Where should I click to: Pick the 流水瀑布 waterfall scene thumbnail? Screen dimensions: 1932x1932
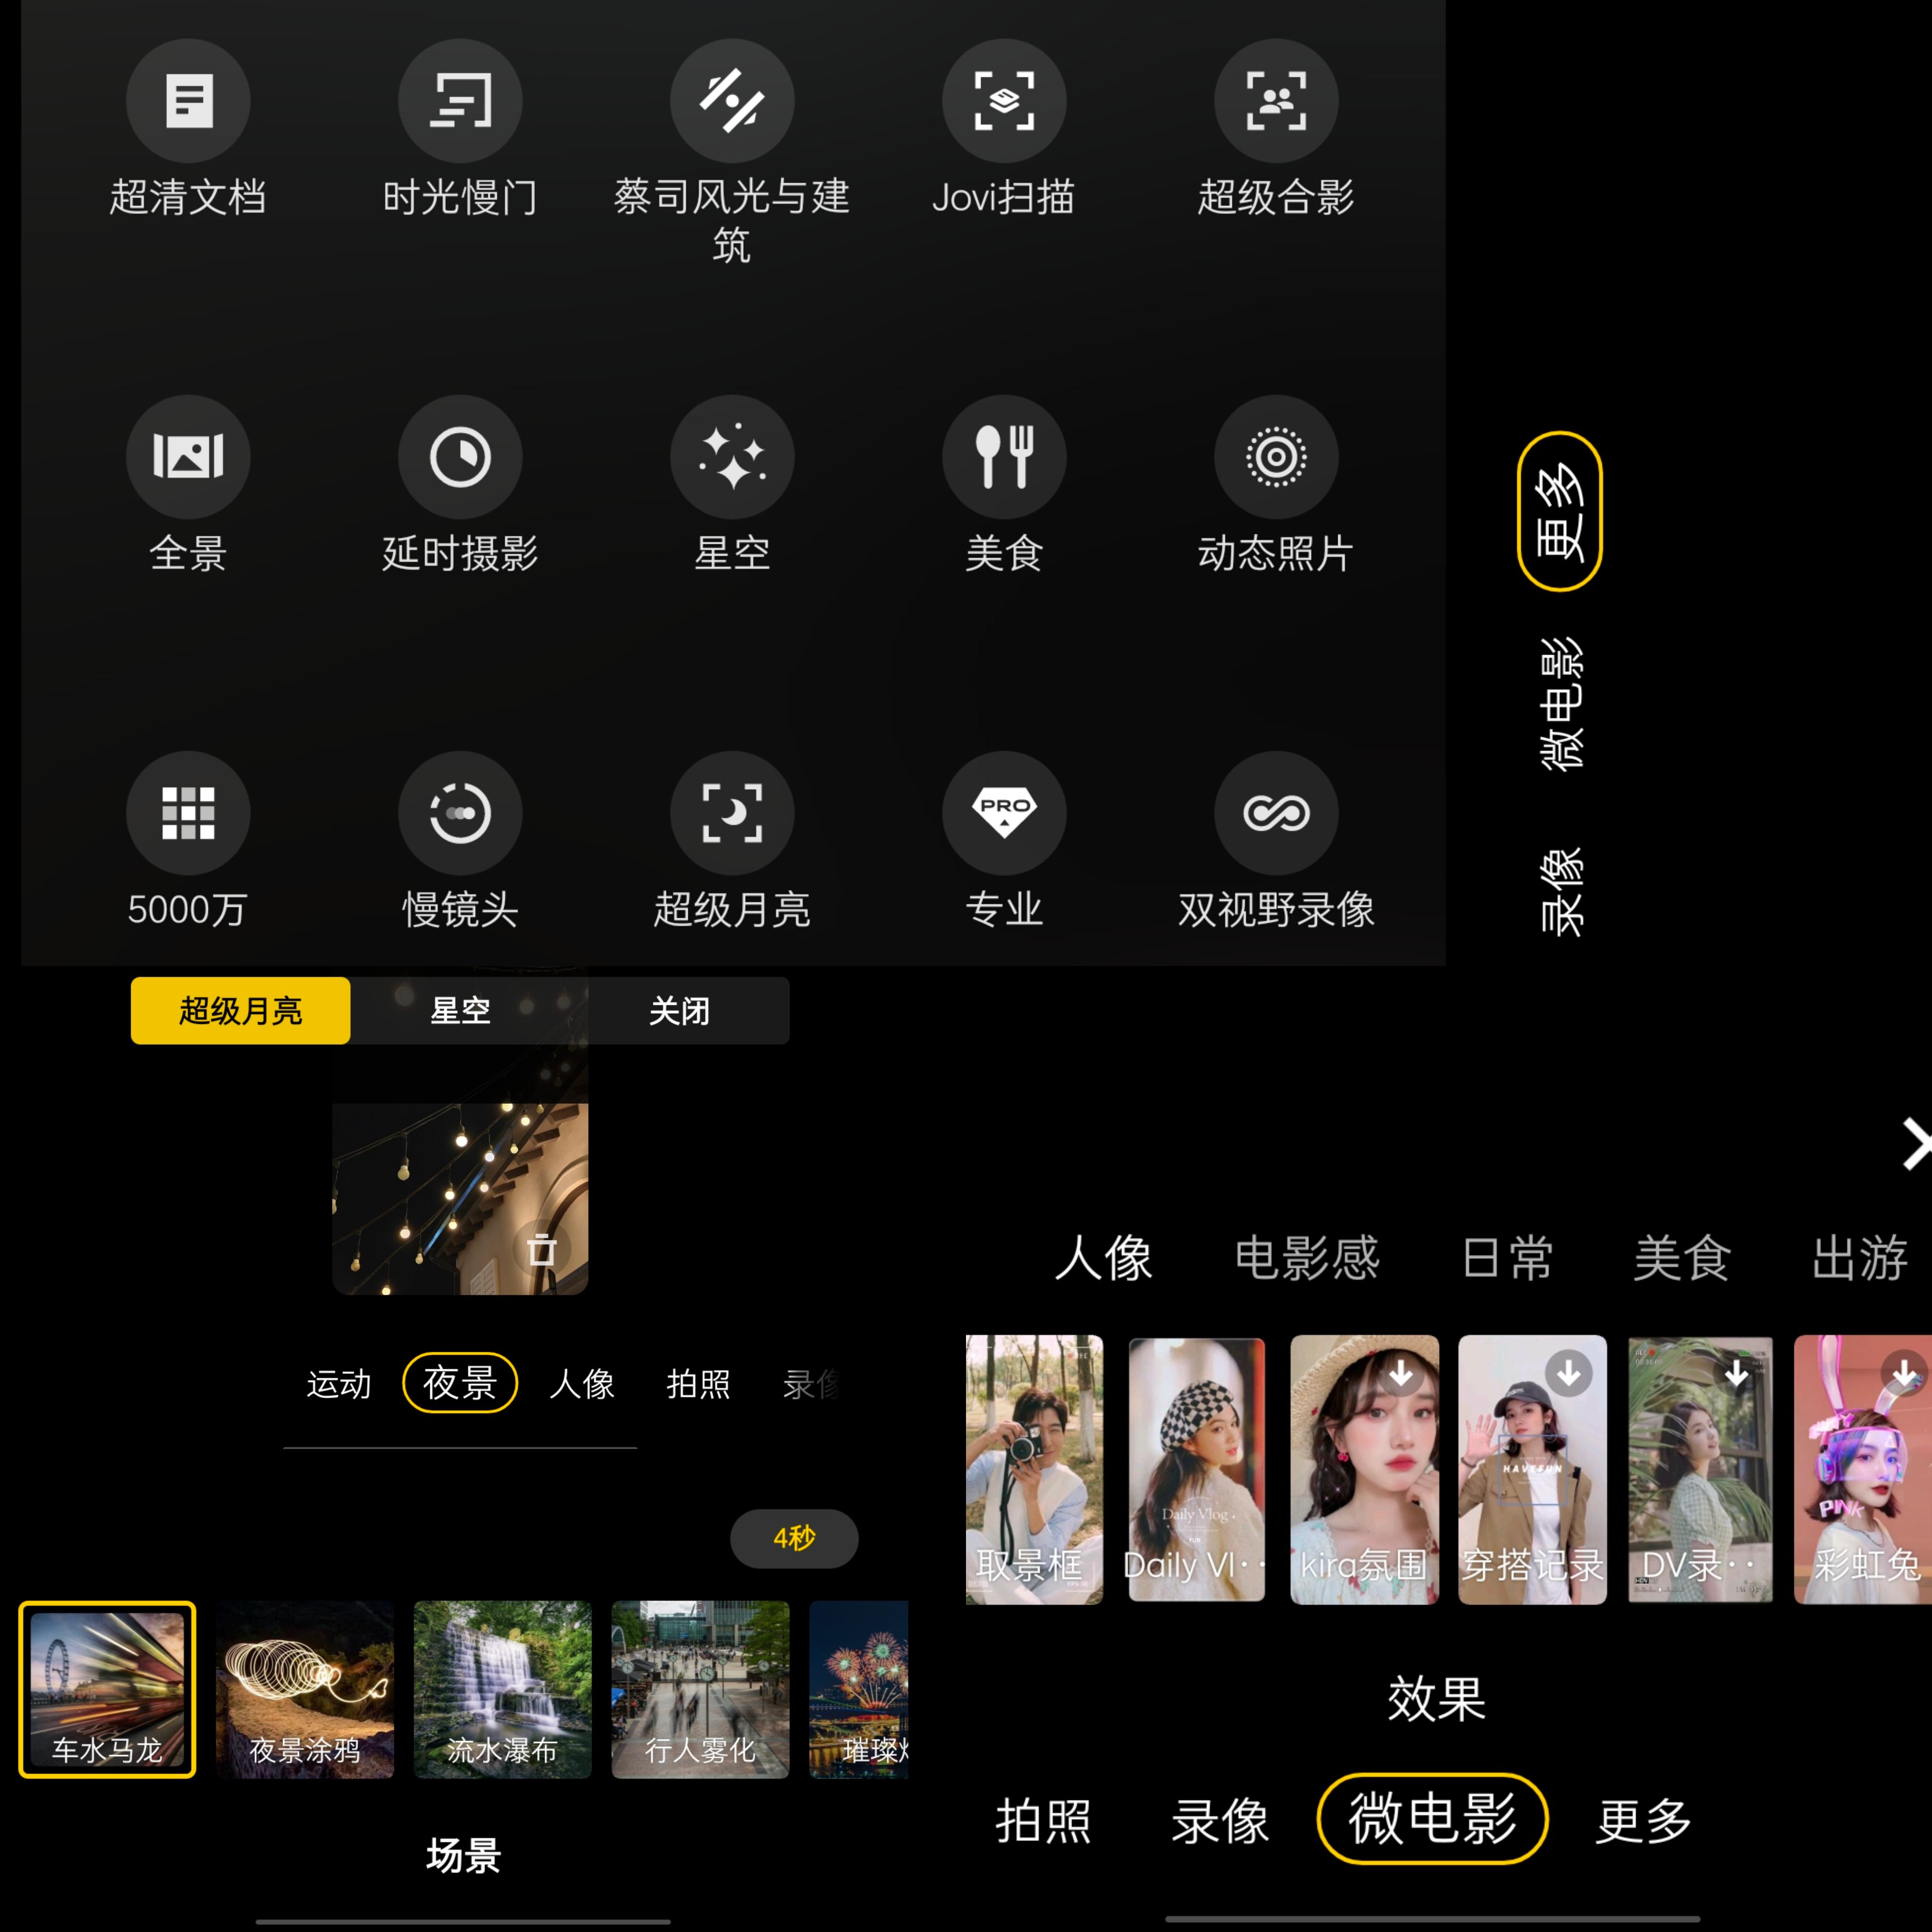point(502,1690)
